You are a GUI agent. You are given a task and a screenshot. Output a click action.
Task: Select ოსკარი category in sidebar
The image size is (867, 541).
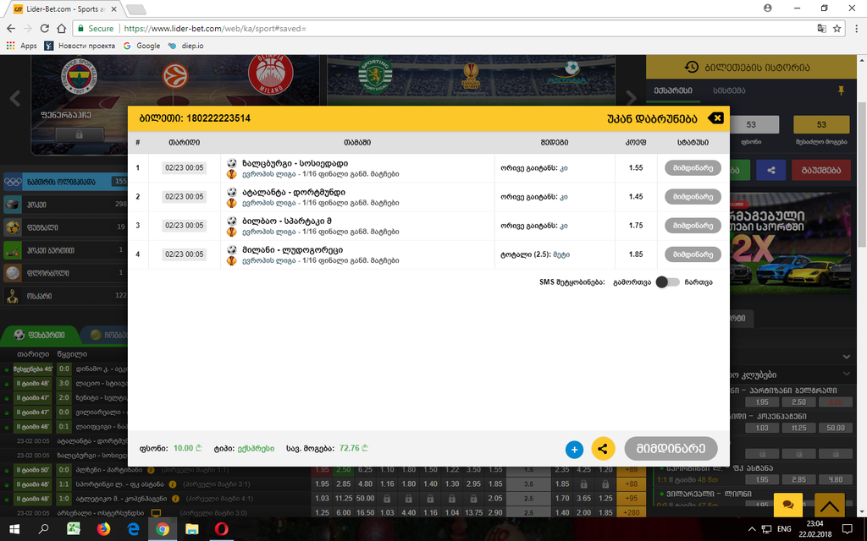click(x=65, y=295)
